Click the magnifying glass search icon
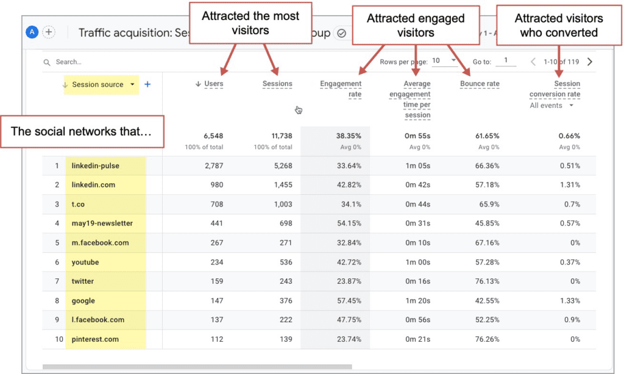Screen dimensions: 624x374 point(46,62)
